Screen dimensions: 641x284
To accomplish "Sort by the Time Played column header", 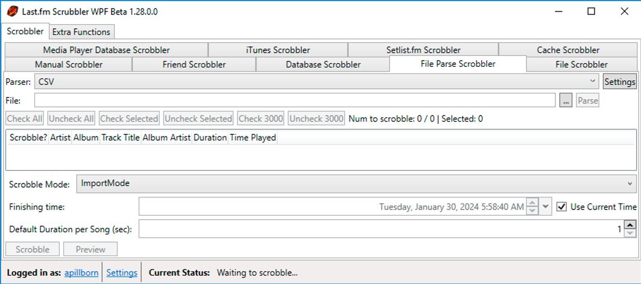I will (253, 138).
